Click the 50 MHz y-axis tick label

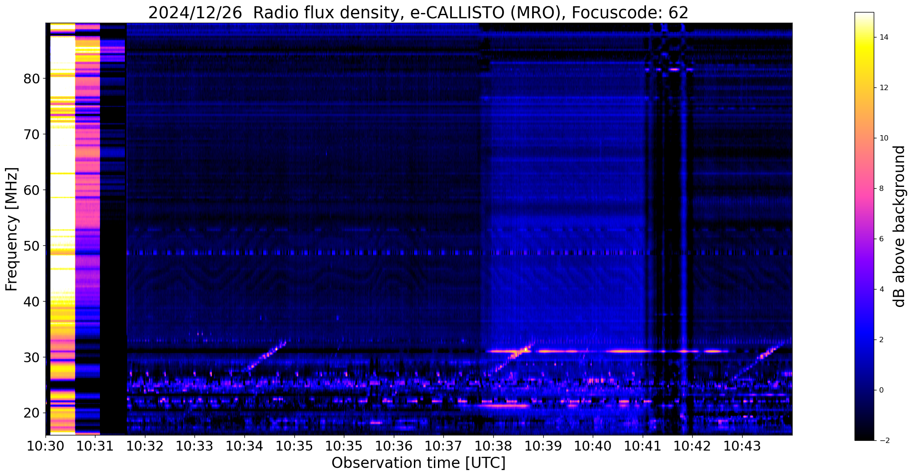[32, 246]
